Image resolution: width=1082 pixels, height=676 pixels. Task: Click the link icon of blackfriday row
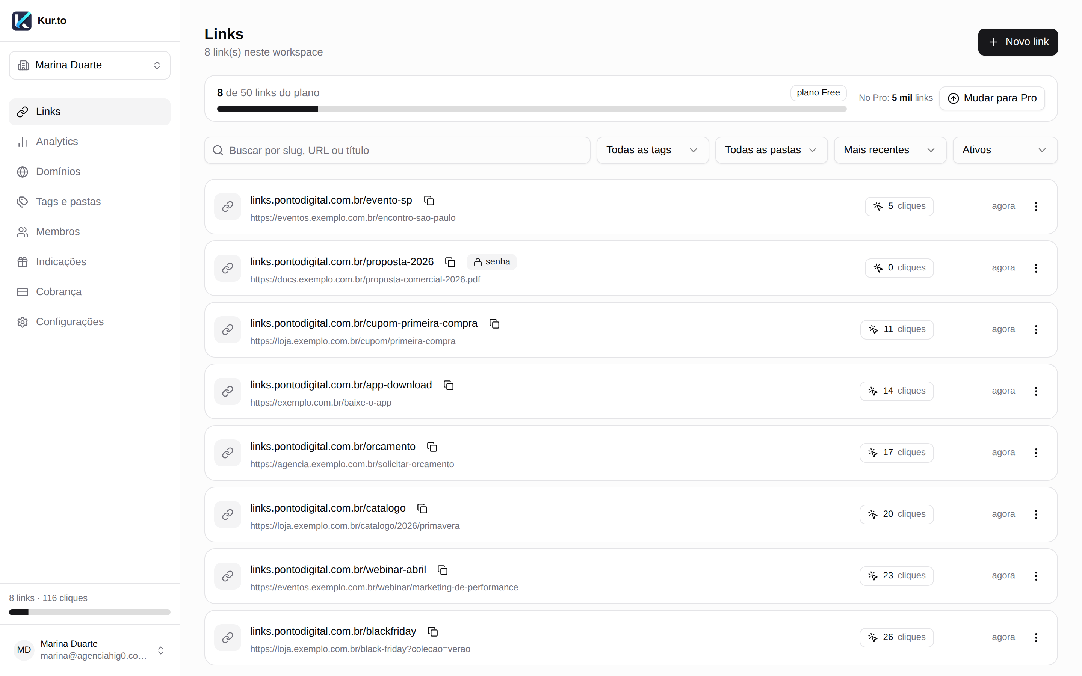pyautogui.click(x=228, y=638)
